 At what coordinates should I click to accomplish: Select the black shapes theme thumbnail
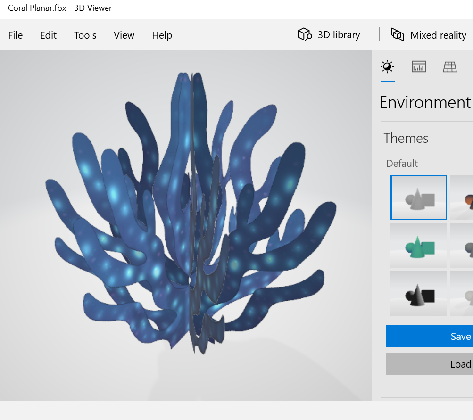418,294
